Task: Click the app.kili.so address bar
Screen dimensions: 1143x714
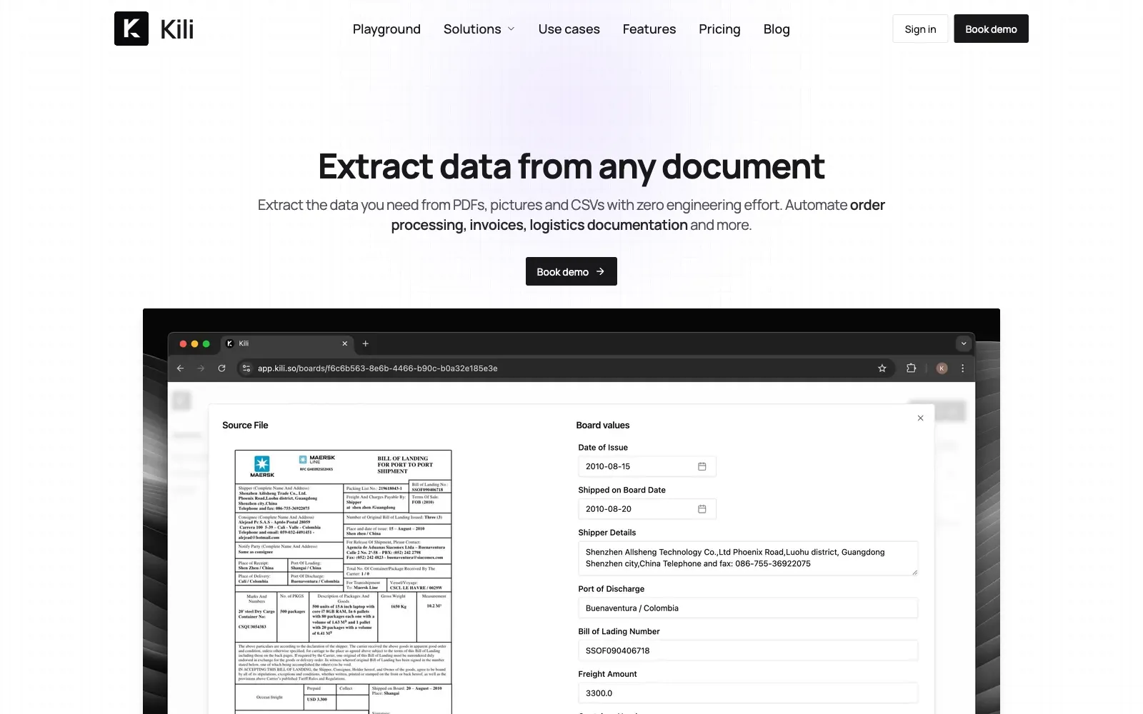Action: click(x=564, y=368)
